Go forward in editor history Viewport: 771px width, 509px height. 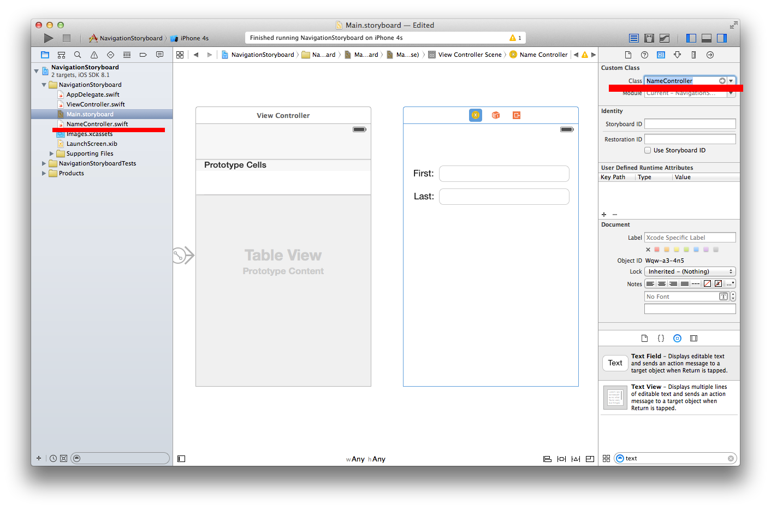click(209, 55)
